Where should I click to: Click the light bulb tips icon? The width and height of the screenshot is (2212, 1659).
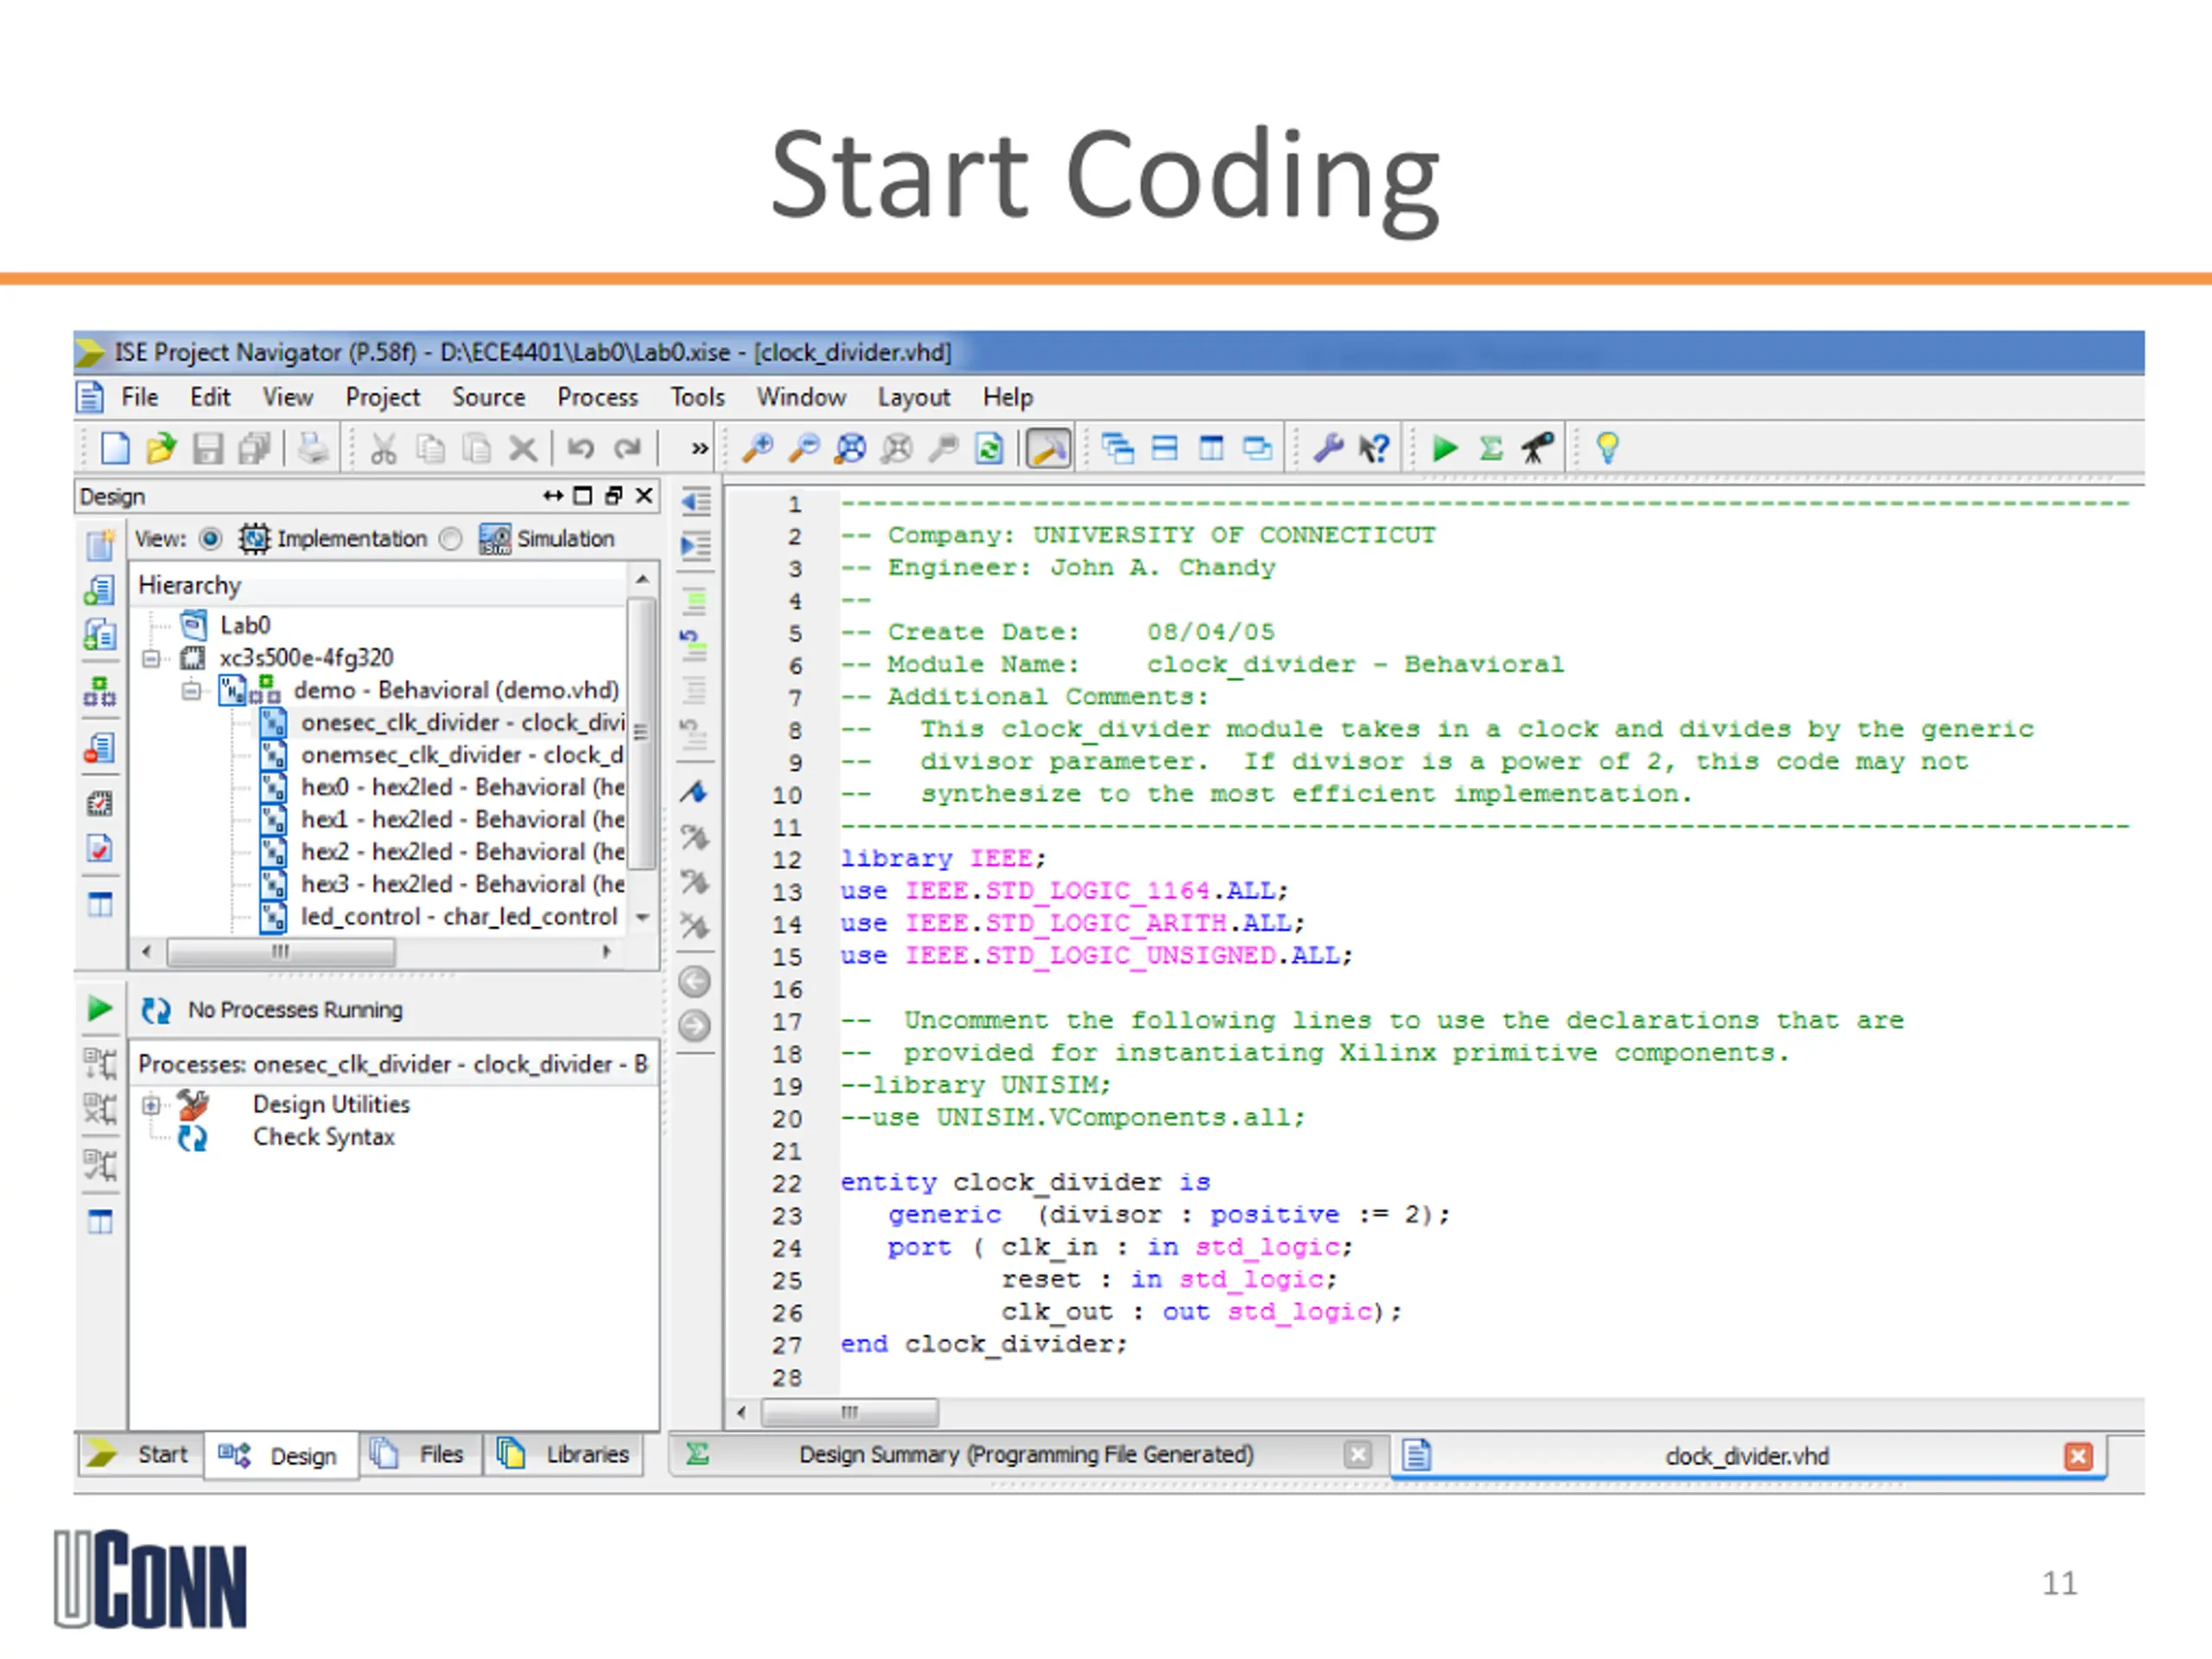coord(1607,447)
